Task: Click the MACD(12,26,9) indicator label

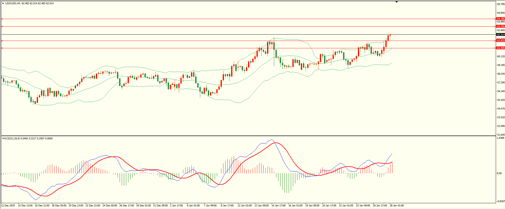Action: 11,139
